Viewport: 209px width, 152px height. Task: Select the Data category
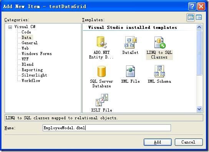27,37
